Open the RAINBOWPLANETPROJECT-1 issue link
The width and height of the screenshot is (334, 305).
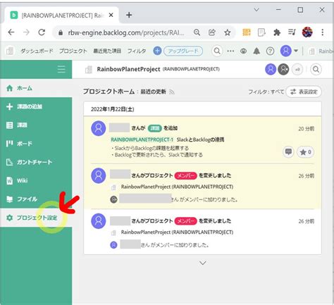point(142,139)
